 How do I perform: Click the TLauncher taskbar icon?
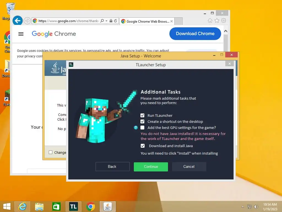73,206
